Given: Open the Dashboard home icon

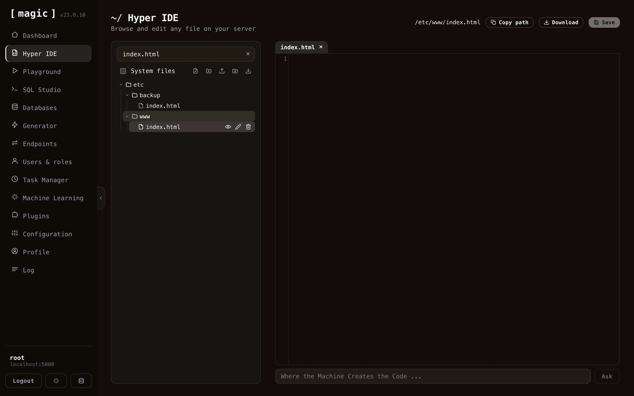Looking at the screenshot, I should (15, 35).
